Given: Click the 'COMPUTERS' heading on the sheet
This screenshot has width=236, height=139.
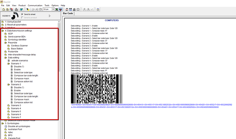Looking at the screenshot, I should tap(112, 20).
